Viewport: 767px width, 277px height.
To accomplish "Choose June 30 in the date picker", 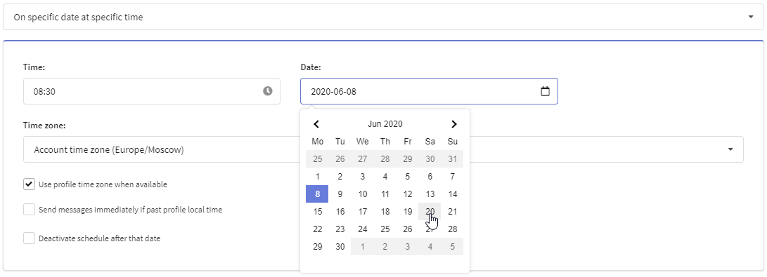I will pos(340,247).
